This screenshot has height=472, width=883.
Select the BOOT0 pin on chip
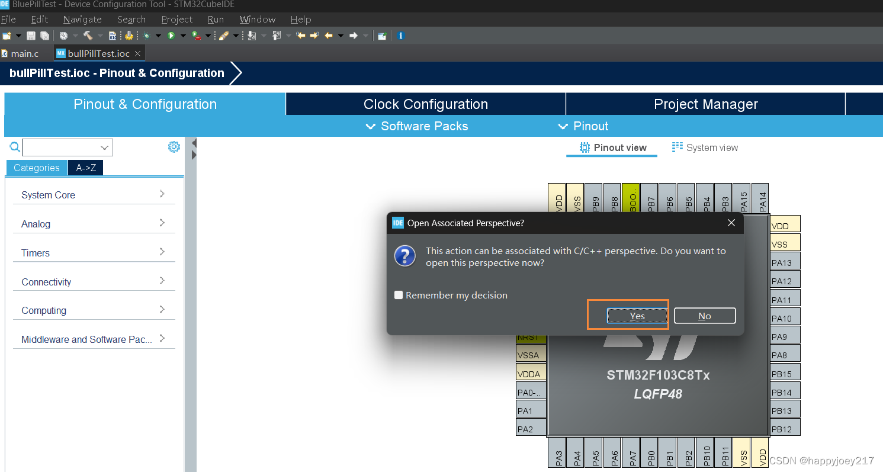(631, 198)
